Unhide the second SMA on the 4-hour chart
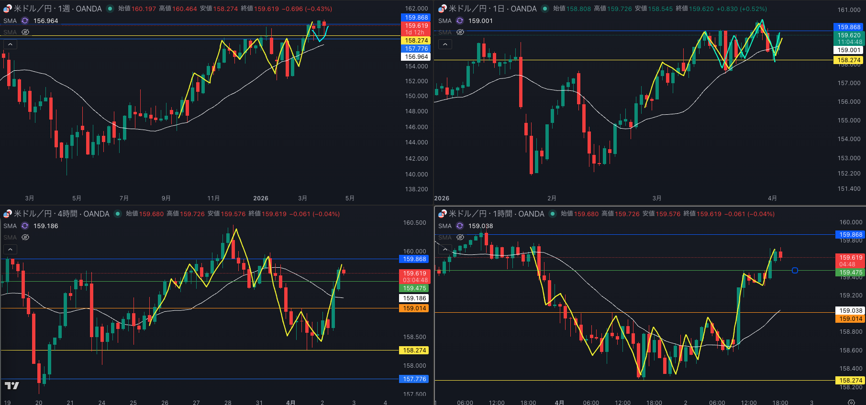The height and width of the screenshot is (405, 866). point(25,237)
